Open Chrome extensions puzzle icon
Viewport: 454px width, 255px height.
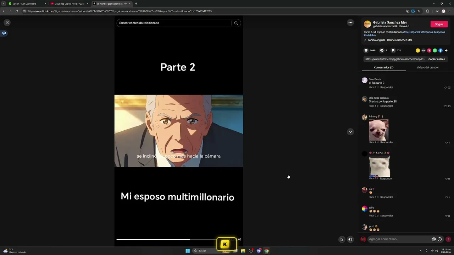pos(428,11)
